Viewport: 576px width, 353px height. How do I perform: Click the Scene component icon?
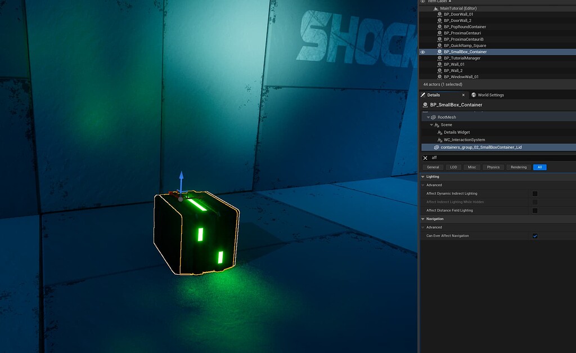pos(436,124)
